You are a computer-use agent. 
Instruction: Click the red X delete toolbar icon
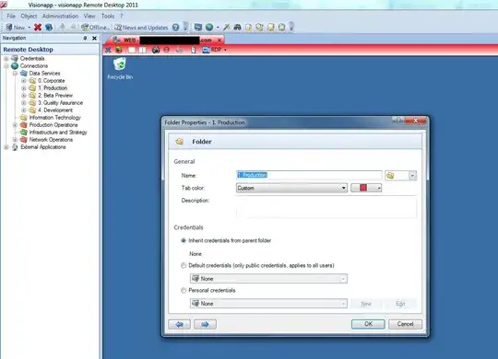point(38,28)
